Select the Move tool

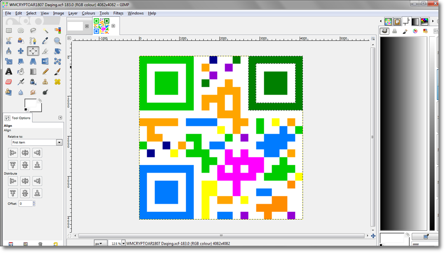21,51
